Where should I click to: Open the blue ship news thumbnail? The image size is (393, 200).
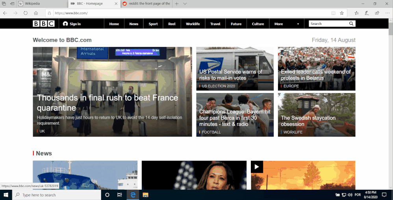point(85,175)
